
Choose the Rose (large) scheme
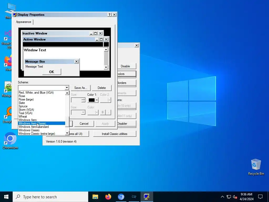pos(42,99)
